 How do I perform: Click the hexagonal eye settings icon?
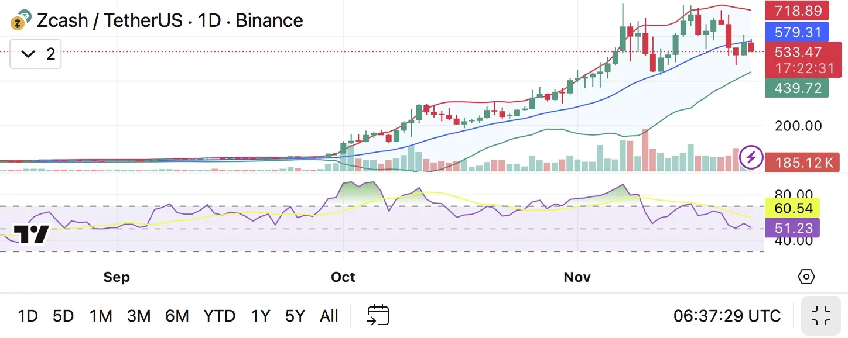point(806,276)
